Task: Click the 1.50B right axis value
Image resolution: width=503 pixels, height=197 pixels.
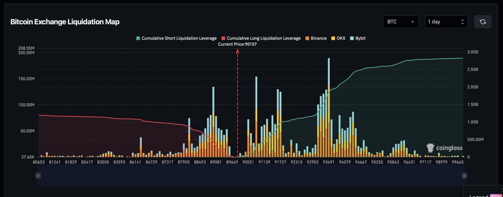Action: click(472, 105)
